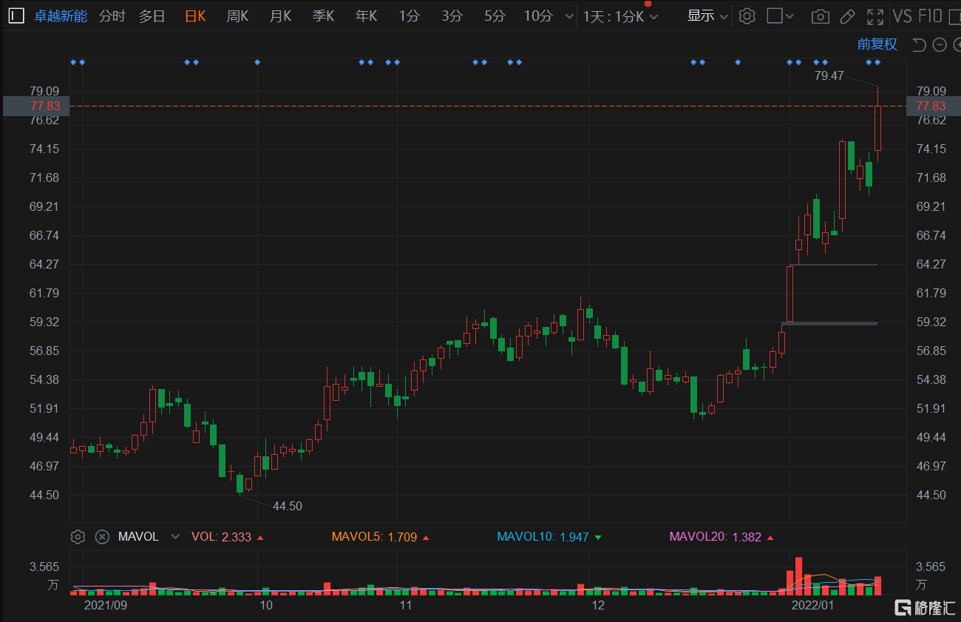Click the 44.50 low price label
Screen dimensions: 961x622
pyautogui.click(x=288, y=506)
